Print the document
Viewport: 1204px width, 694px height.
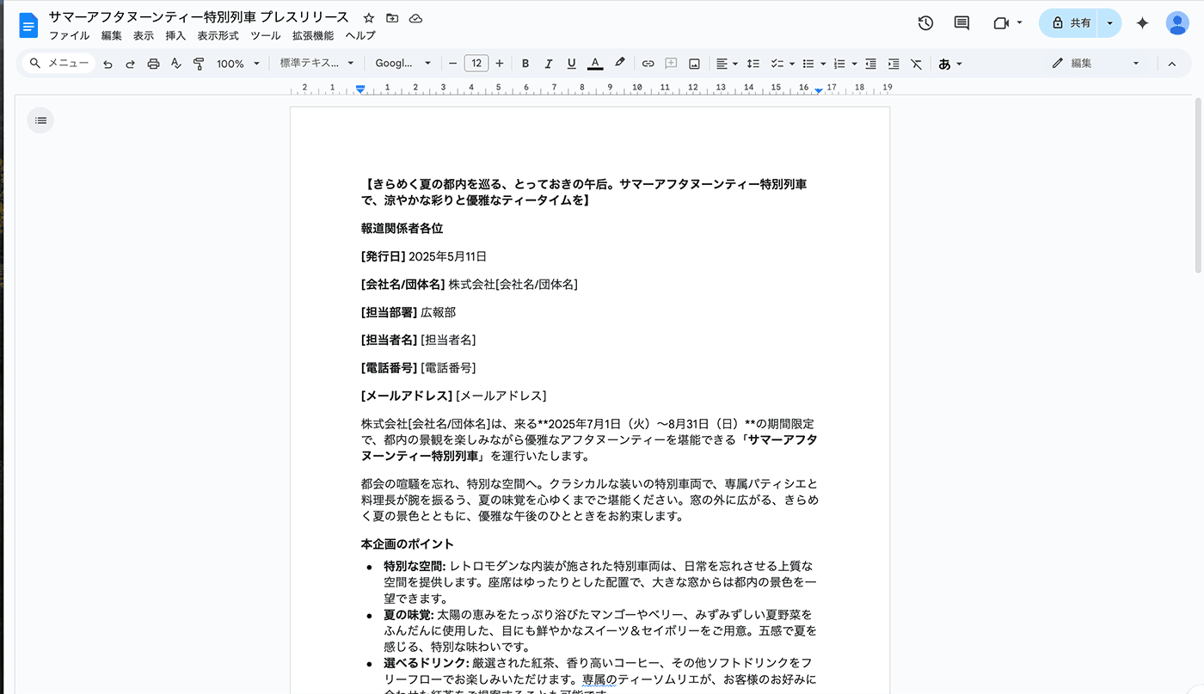(x=153, y=64)
